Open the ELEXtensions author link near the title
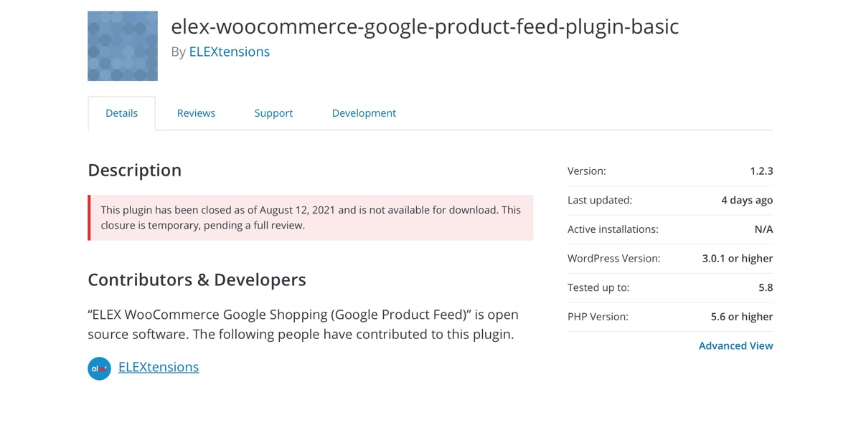This screenshot has width=861, height=430. (x=230, y=52)
